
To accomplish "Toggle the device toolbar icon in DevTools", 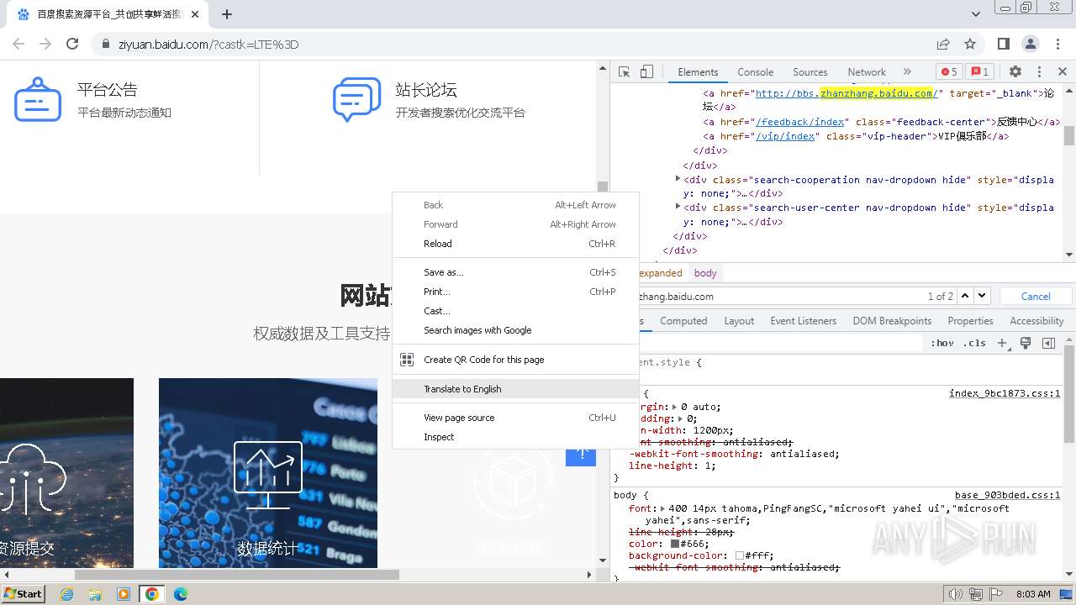I will click(x=646, y=72).
